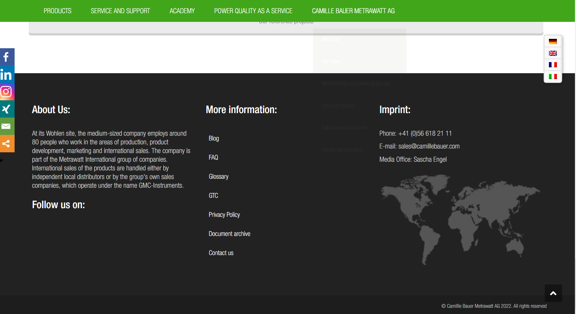Screen dimensions: 576x314
Task: Open the Xing sidebar icon
Action: point(7,109)
